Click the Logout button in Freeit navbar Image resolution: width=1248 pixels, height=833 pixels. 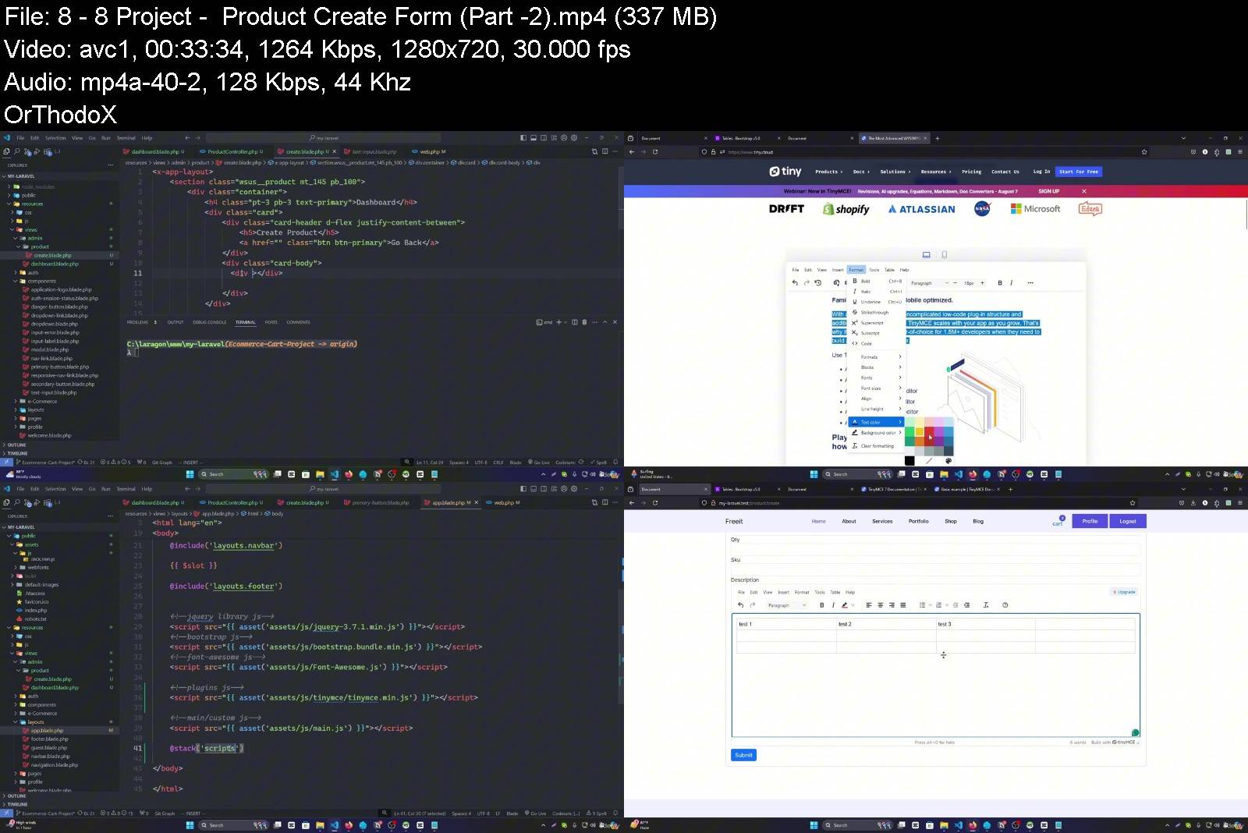(1128, 521)
